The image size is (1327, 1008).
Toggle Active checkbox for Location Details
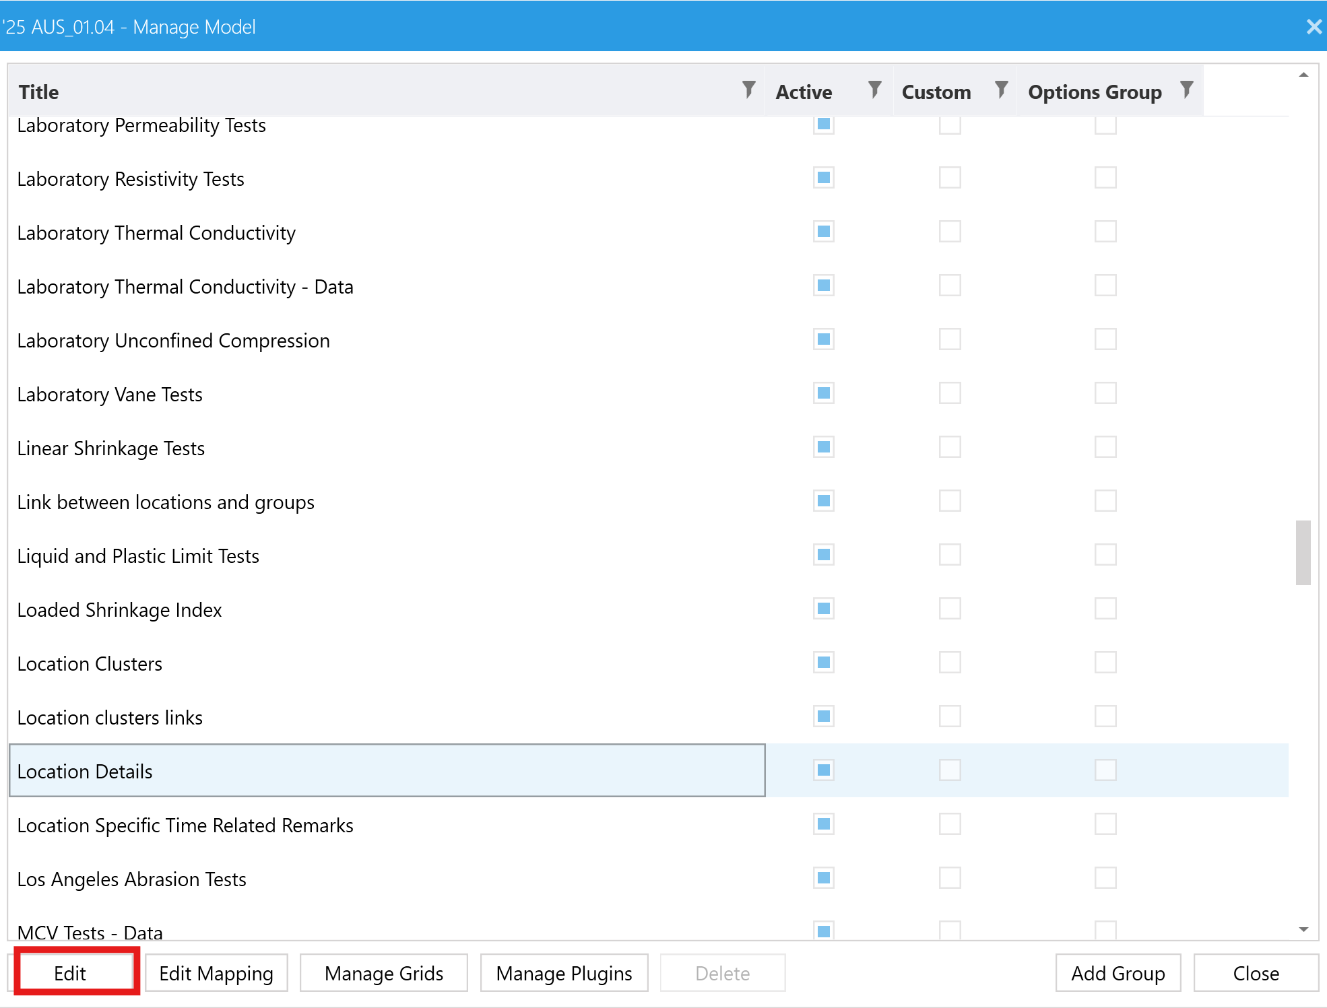823,770
